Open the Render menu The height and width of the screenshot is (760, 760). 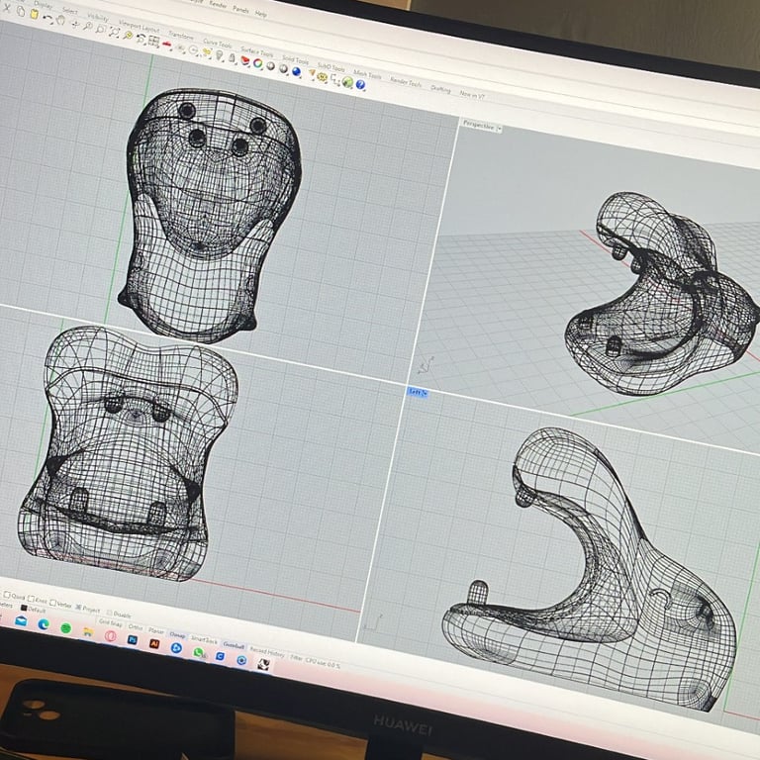tap(218, 3)
